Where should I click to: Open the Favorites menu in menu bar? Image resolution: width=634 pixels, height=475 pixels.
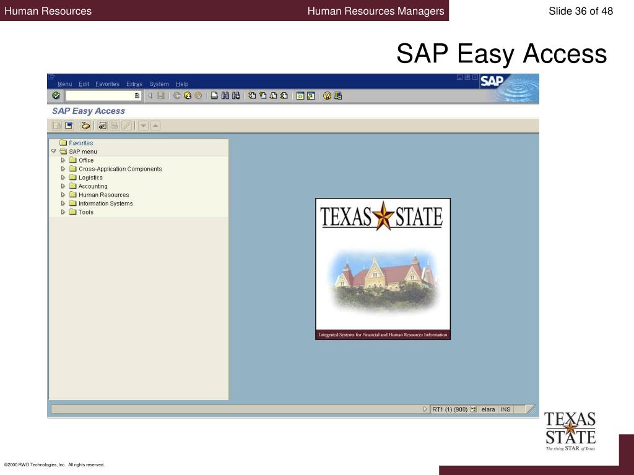point(107,84)
